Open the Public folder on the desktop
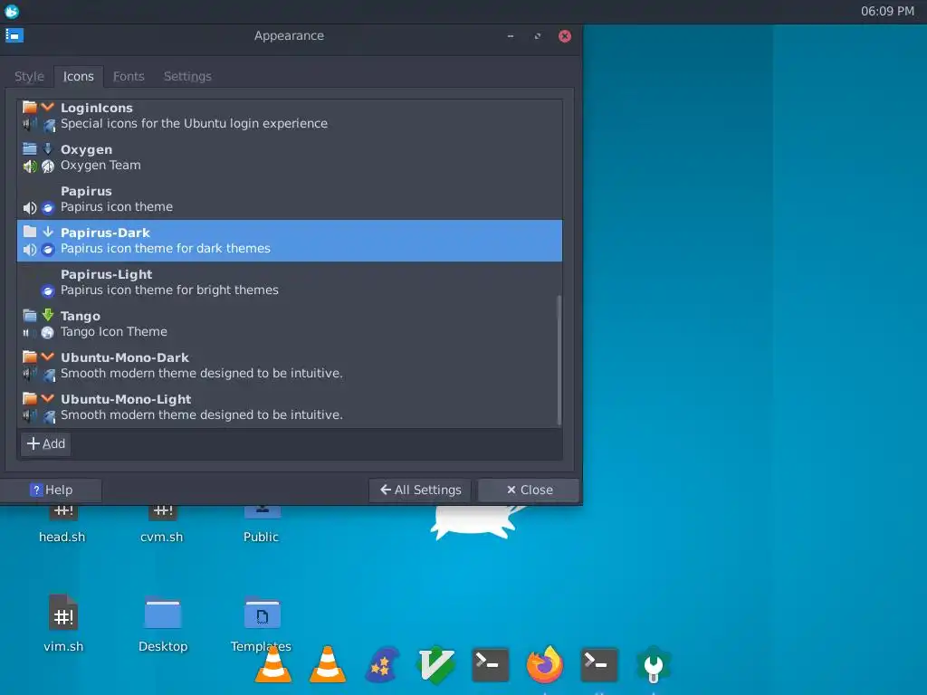 tap(262, 523)
